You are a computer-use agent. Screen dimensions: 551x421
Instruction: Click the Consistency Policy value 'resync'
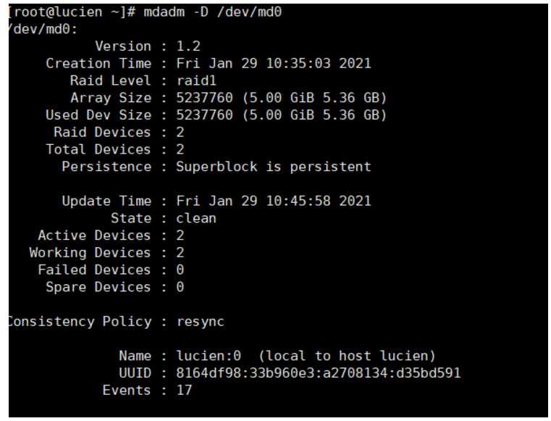pyautogui.click(x=200, y=322)
